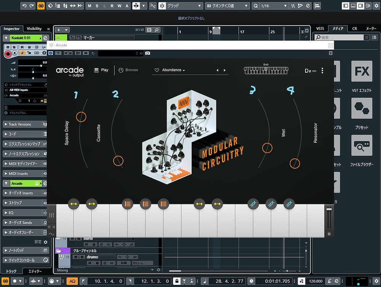Click the punch lock icon in transport

pyautogui.click(x=177, y=281)
